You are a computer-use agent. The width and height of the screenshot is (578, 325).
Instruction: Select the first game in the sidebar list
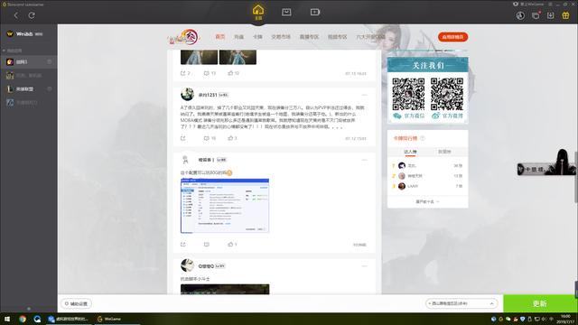coord(28,62)
